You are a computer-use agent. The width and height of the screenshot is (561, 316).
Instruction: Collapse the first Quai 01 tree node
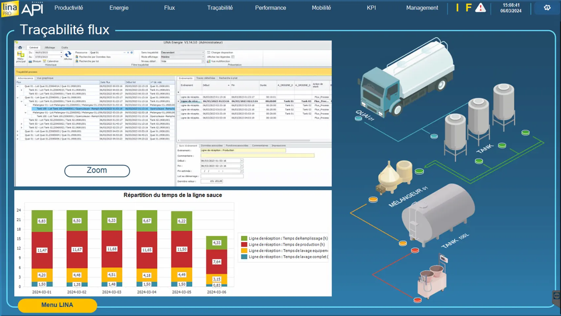point(18,86)
